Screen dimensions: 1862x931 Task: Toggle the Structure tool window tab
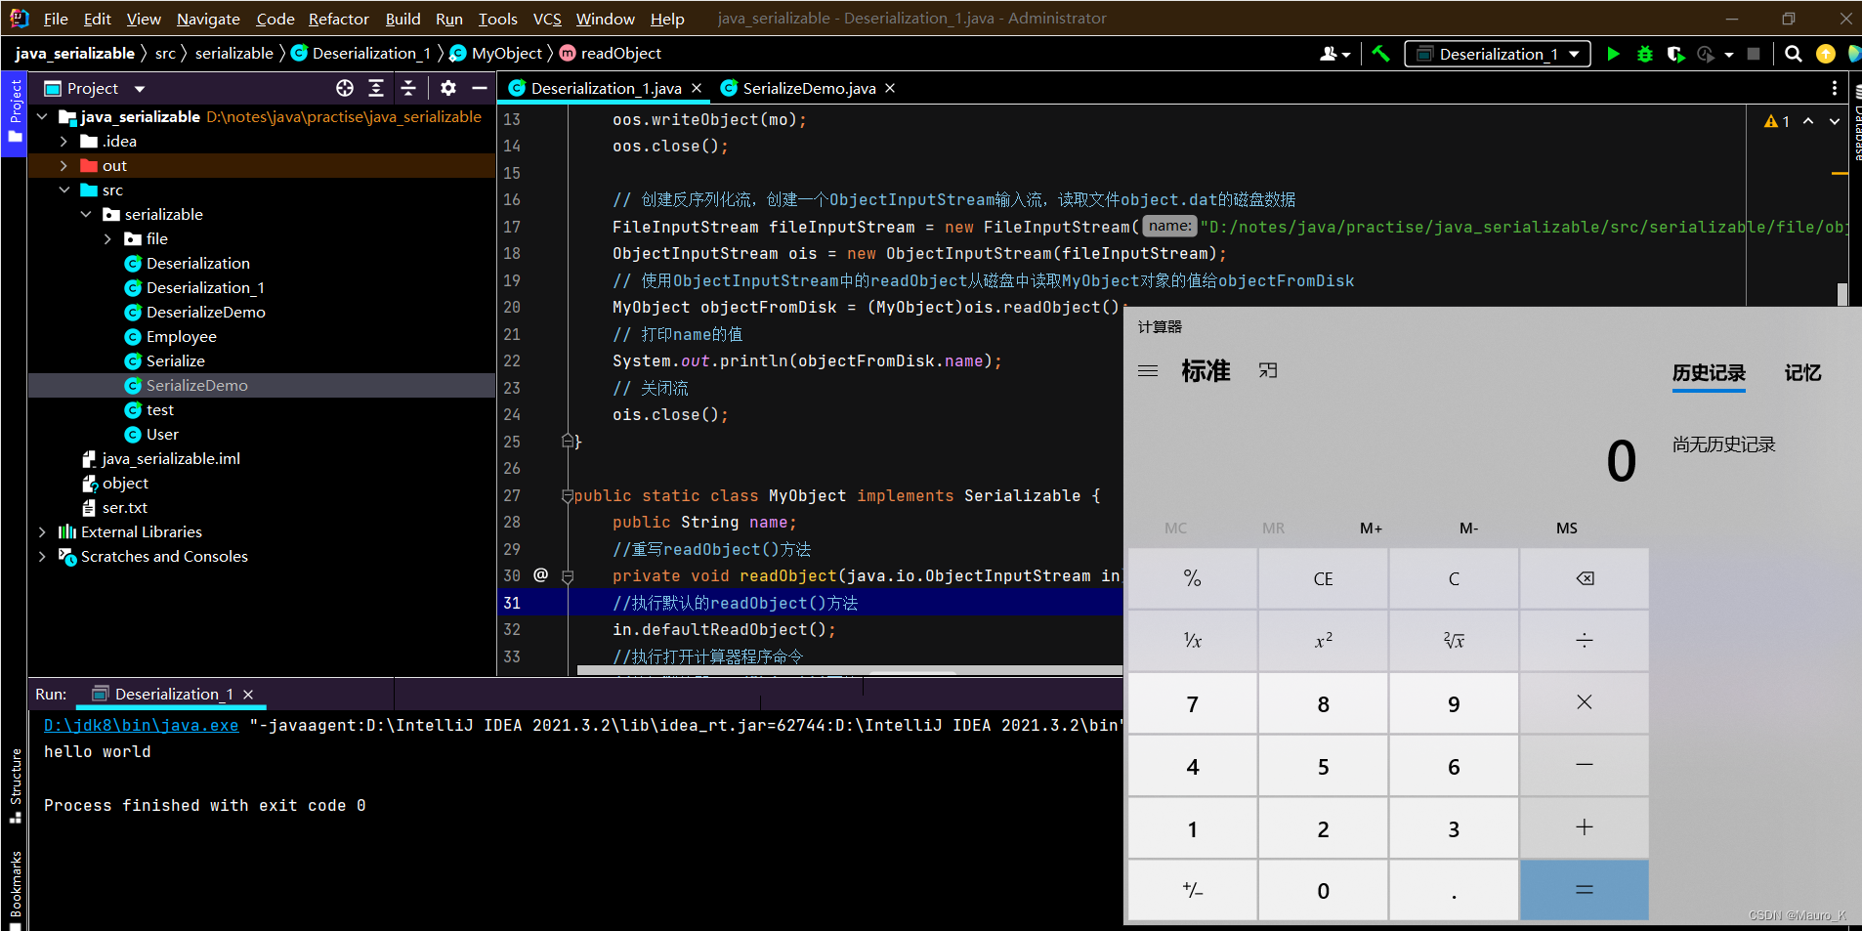tap(15, 784)
